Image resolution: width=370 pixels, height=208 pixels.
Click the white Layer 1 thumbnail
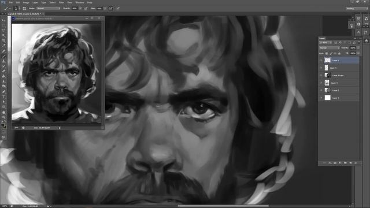(x=328, y=98)
